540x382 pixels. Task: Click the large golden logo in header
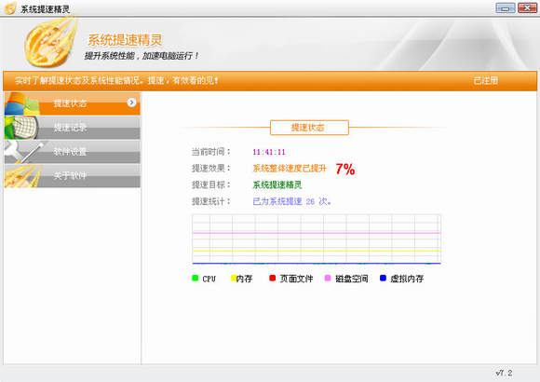click(x=50, y=42)
